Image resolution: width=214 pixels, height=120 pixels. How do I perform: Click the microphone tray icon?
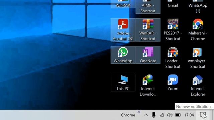[x=154, y=115]
